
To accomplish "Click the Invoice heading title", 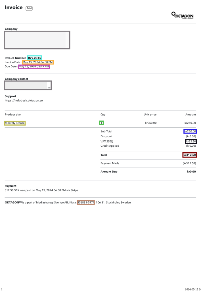I will point(14,8).
